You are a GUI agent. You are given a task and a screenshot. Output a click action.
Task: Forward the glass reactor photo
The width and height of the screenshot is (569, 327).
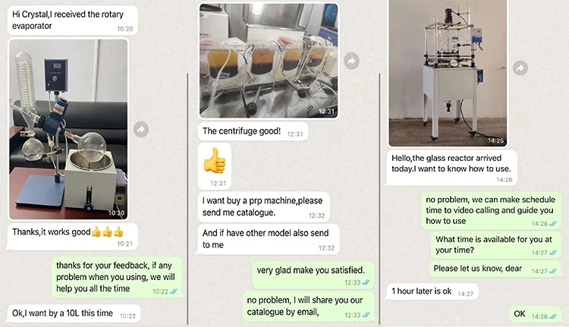[x=520, y=68]
